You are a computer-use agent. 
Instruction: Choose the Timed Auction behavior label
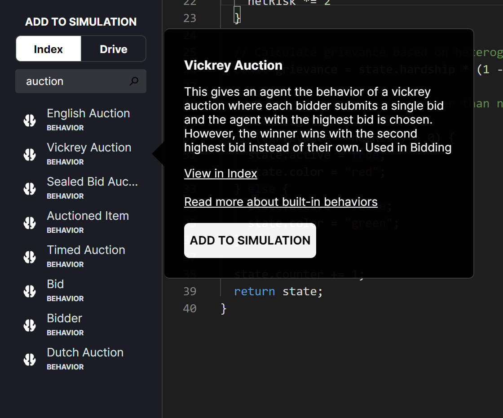(x=86, y=250)
